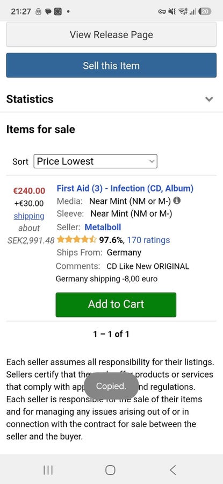Tap the Wi-Fi icon in status bar

tap(183, 12)
